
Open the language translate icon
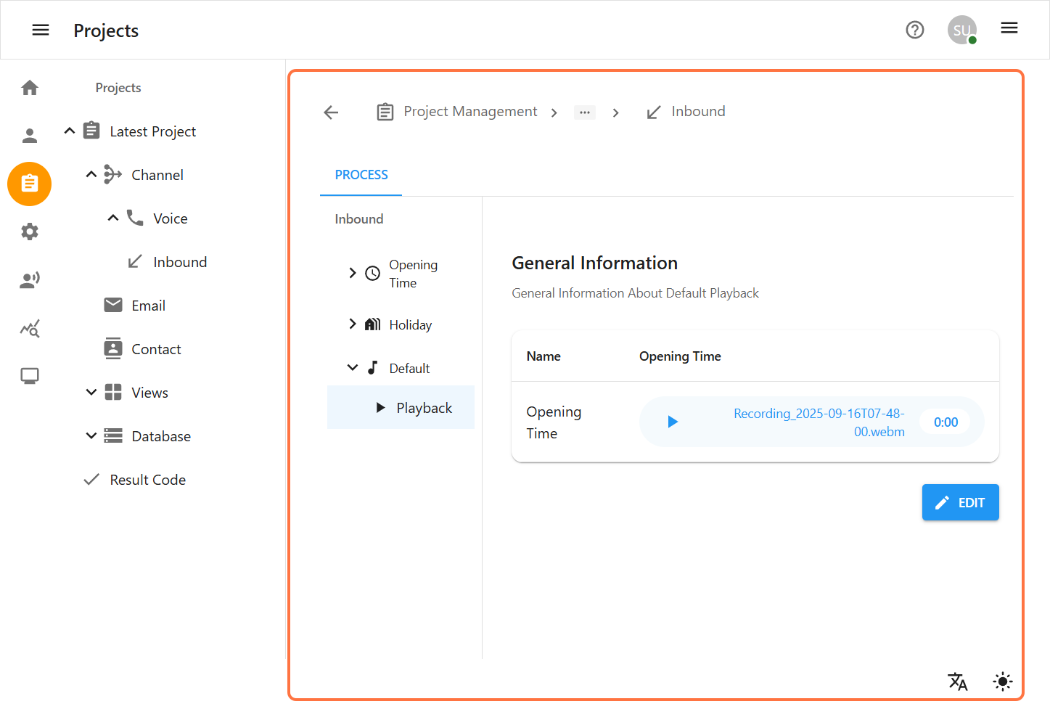click(957, 681)
